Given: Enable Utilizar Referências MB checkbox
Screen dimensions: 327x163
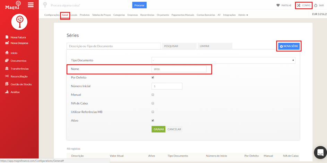Looking at the screenshot, I should click(x=153, y=112).
